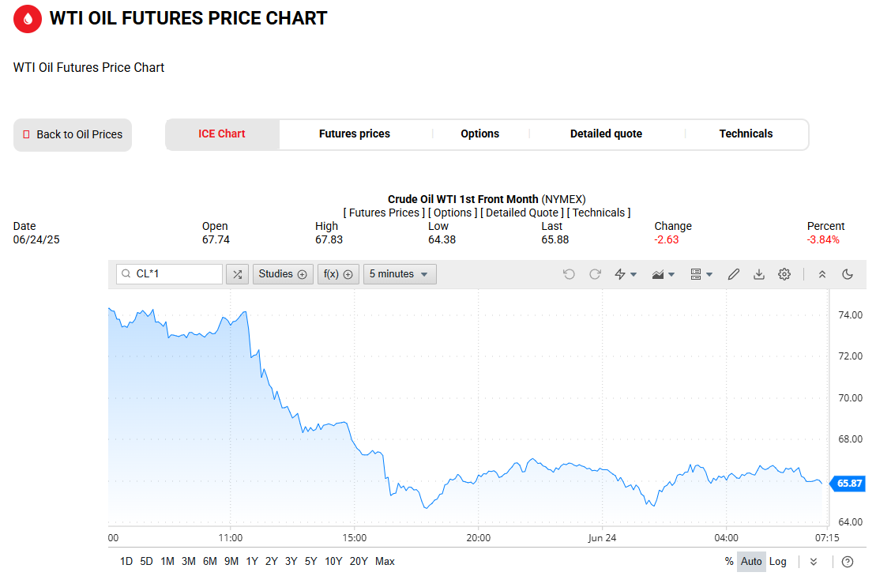Select the 1Y time range
Screen dimensions: 876x576
252,562
